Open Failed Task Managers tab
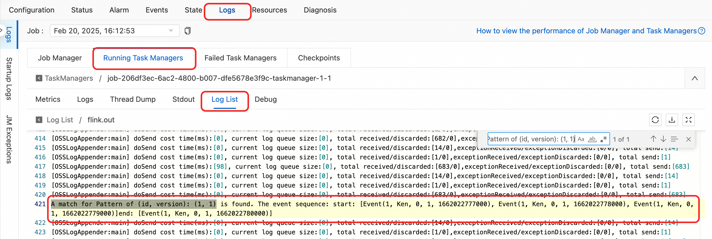 (x=240, y=58)
